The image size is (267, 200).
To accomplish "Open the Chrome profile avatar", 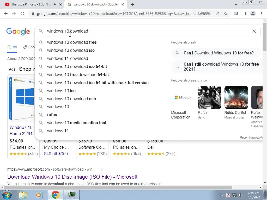I will (253, 14).
